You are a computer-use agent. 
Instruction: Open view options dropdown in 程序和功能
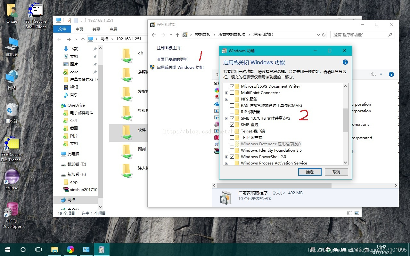click(x=381, y=74)
